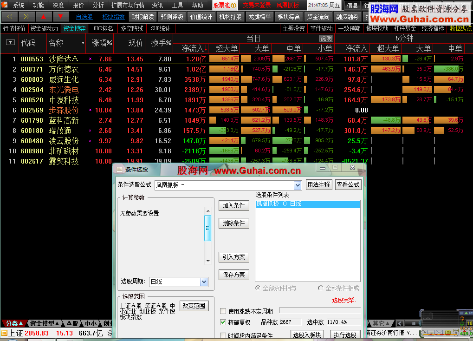
Task: Click the 上证 index icon in status bar
Action: click(4, 333)
